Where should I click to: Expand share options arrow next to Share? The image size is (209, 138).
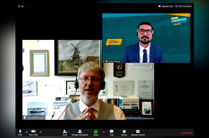tap(103, 132)
